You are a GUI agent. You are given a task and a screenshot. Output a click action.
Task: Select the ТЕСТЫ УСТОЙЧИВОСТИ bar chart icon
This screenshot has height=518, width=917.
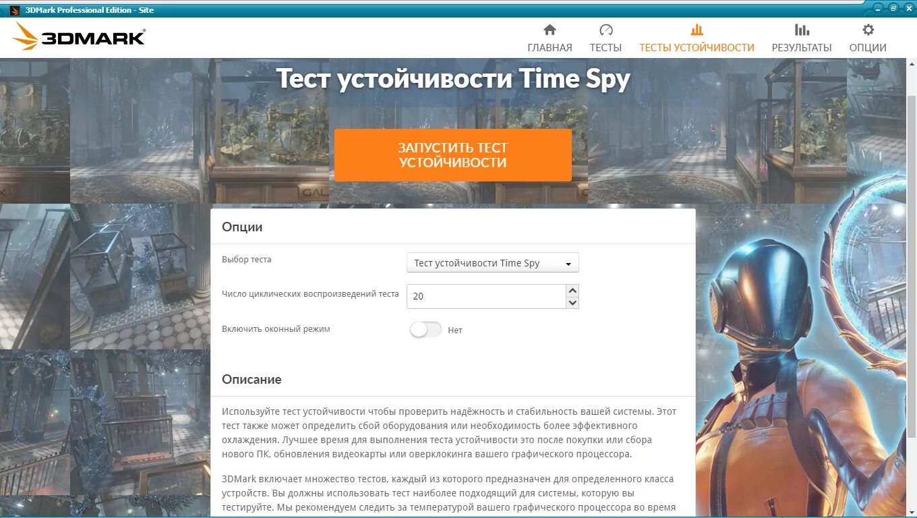[x=697, y=30]
